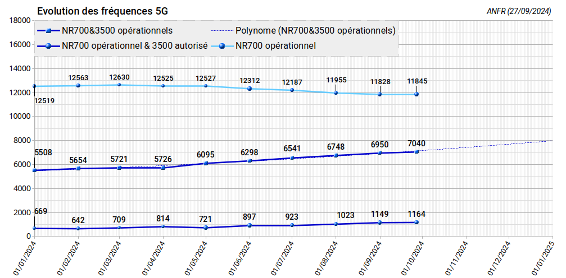
Task: Click the NR700&3500 opérationnels legend marker
Action: tap(49, 31)
